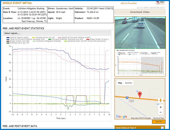170x130 pixels.
Task: Select the Map view tab
Action: (120, 83)
